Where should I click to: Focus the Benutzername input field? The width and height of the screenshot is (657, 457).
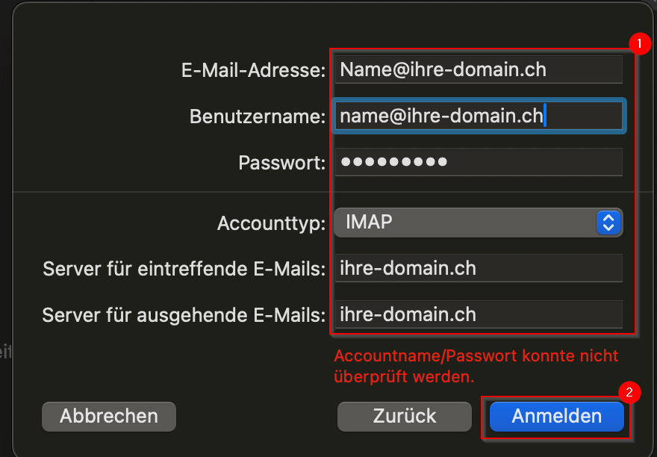click(x=478, y=116)
